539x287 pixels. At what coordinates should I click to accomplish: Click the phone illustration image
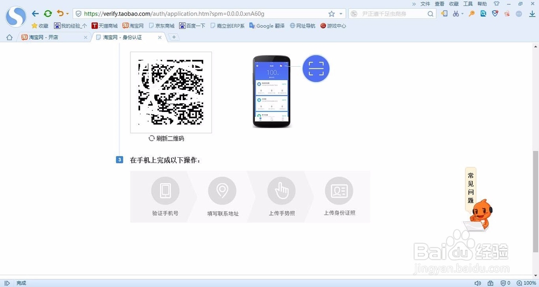click(272, 92)
